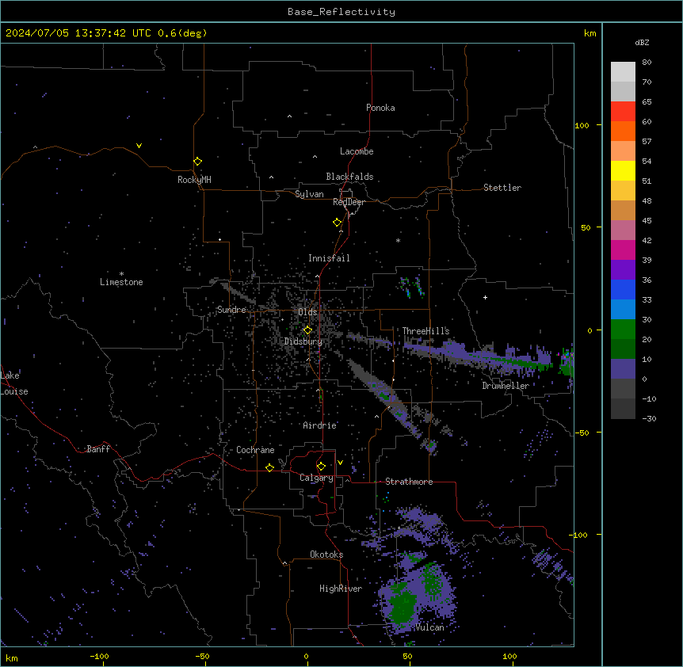Viewport: 683px width, 667px height.
Task: Click the 50 tick on the bottom axis
Action: coord(407,656)
